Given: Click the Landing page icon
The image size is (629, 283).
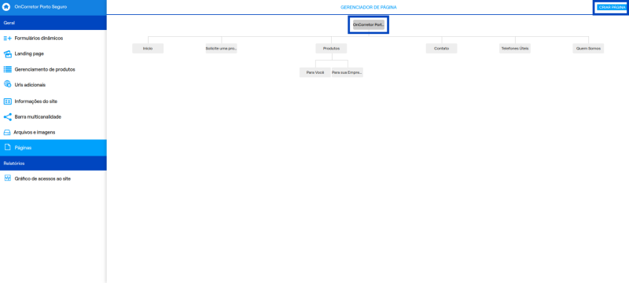Looking at the screenshot, I should (7, 53).
